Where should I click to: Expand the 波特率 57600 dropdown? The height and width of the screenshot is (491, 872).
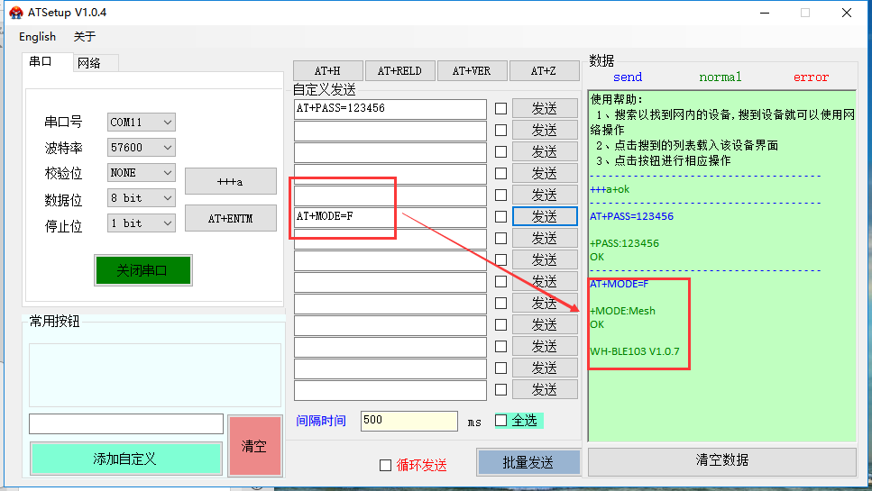[x=142, y=147]
